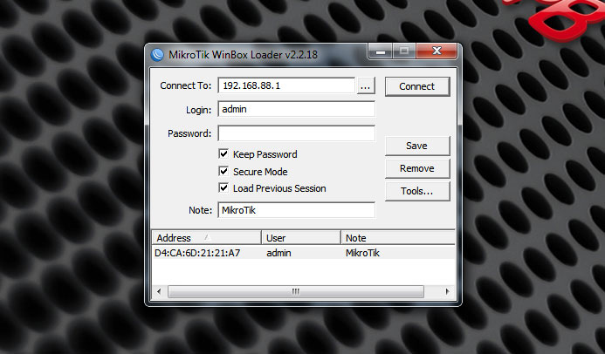Click the Remove button
The width and height of the screenshot is (605, 354).
(x=416, y=168)
